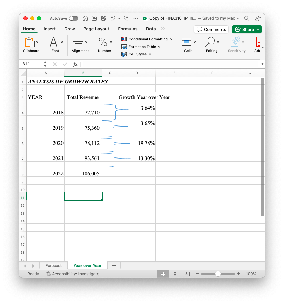The image size is (284, 303).
Task: Open the more toolbar options ellipsis
Action: pyautogui.click(x=136, y=19)
